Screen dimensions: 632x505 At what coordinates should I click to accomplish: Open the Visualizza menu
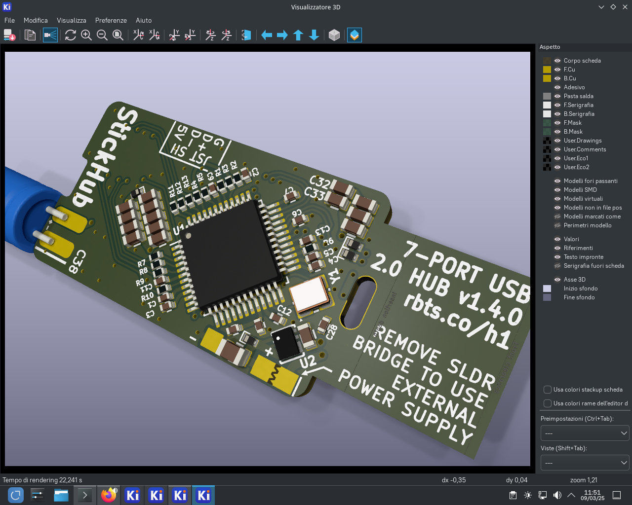click(x=71, y=20)
